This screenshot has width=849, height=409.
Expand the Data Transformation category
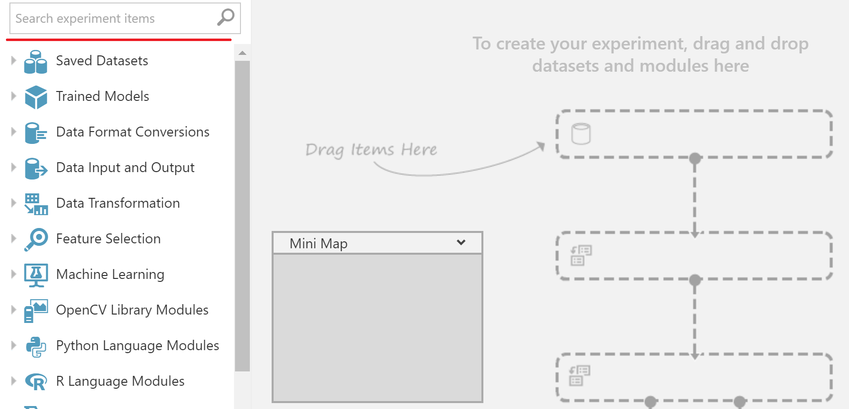pos(13,203)
